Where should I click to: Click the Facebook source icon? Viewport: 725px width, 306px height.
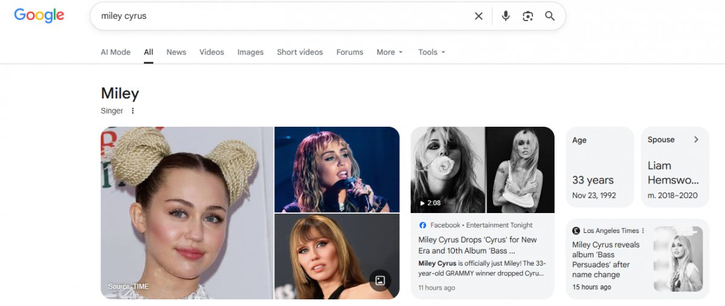pos(423,225)
